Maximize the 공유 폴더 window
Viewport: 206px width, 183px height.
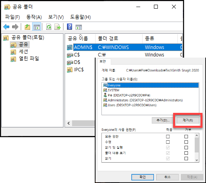point(156,7)
